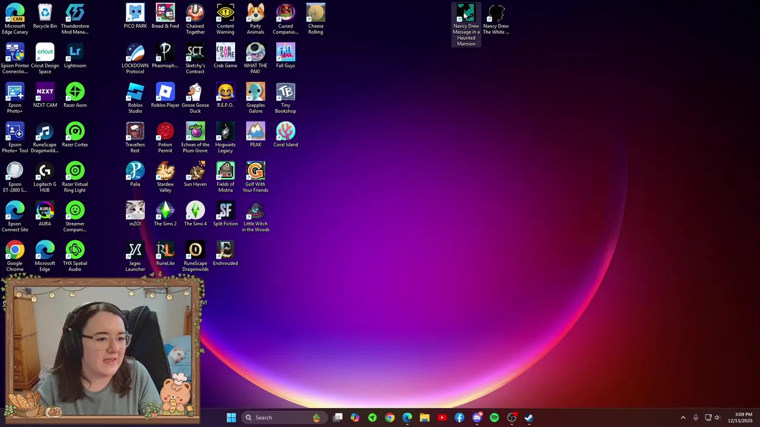Open YouTube from the taskbar
The image size is (760, 427).
(442, 418)
